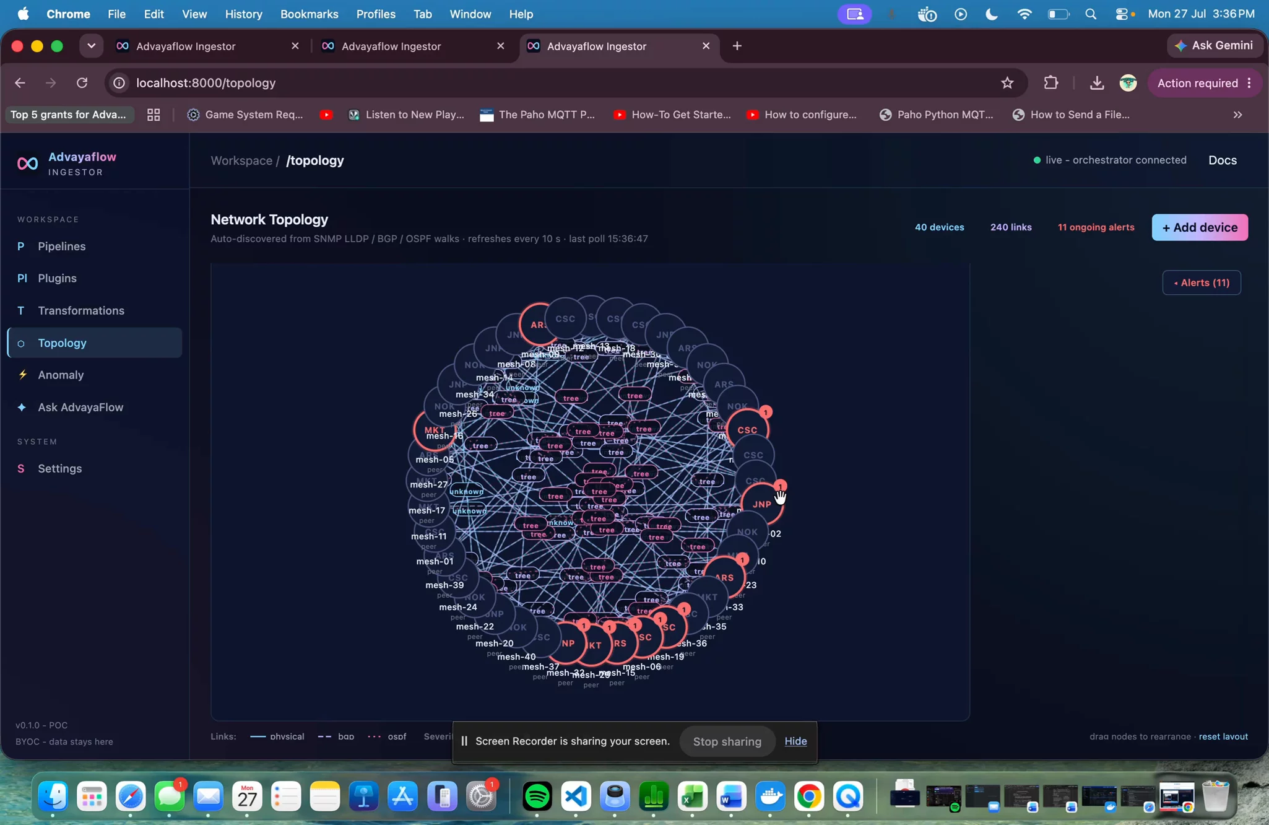Open the Paho Python MQT... bookmark
This screenshot has height=825, width=1269.
click(937, 115)
